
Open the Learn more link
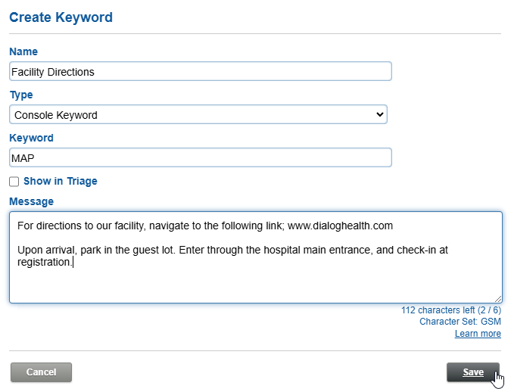click(x=478, y=334)
